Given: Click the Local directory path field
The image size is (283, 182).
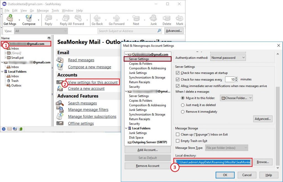Looking at the screenshot, I should (213, 162).
